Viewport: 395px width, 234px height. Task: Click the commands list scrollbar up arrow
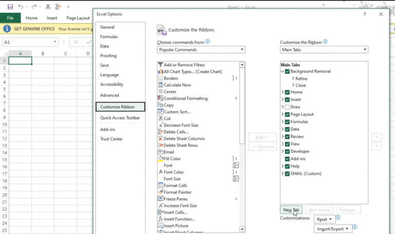[242, 65]
